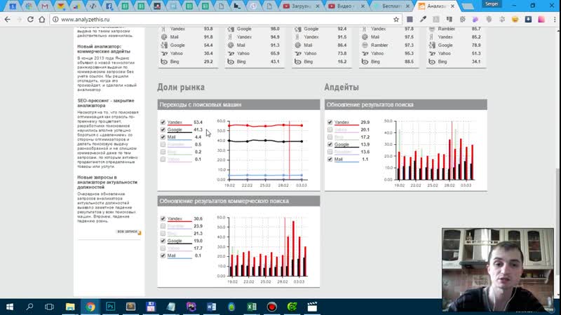Click the tallest red bar in the commercial search chart
Viewport: 561px width, 315px height.
coord(293,248)
